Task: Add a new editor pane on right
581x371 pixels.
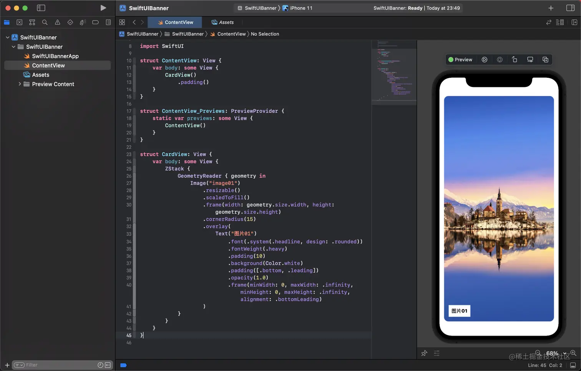Action: 574,22
